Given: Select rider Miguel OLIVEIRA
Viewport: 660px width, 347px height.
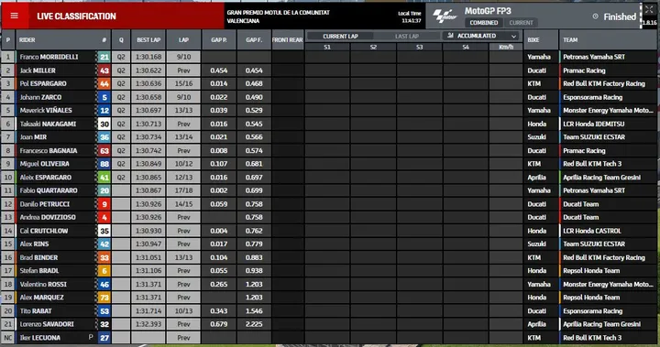Looking at the screenshot, I should pyautogui.click(x=44, y=164).
